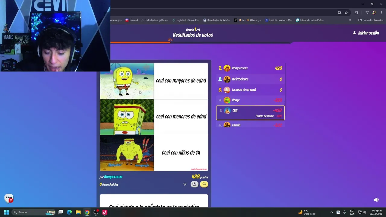Screen dimensions: 386x217
Task: Open Nightbot - Spam Pr... bookmark
Action: [185, 20]
